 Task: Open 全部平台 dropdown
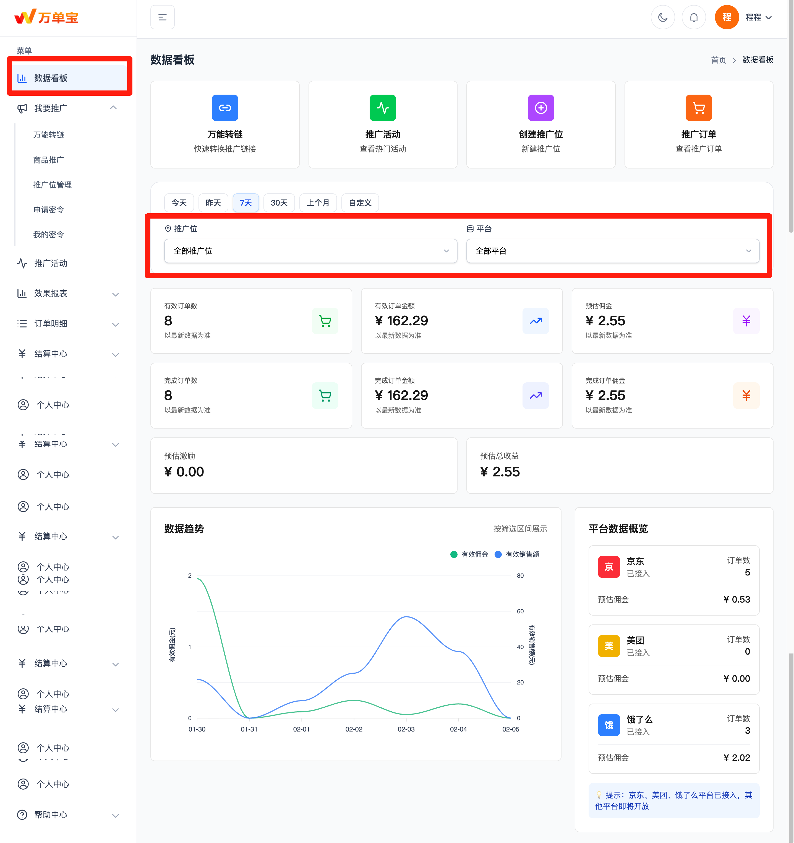point(613,251)
